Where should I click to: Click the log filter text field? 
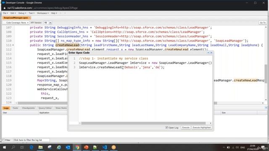(x=32, y=140)
